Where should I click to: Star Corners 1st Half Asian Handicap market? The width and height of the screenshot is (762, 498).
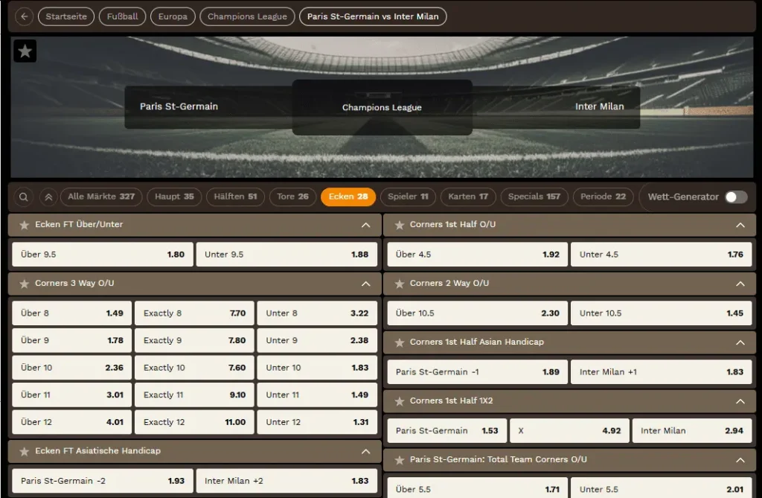click(400, 342)
